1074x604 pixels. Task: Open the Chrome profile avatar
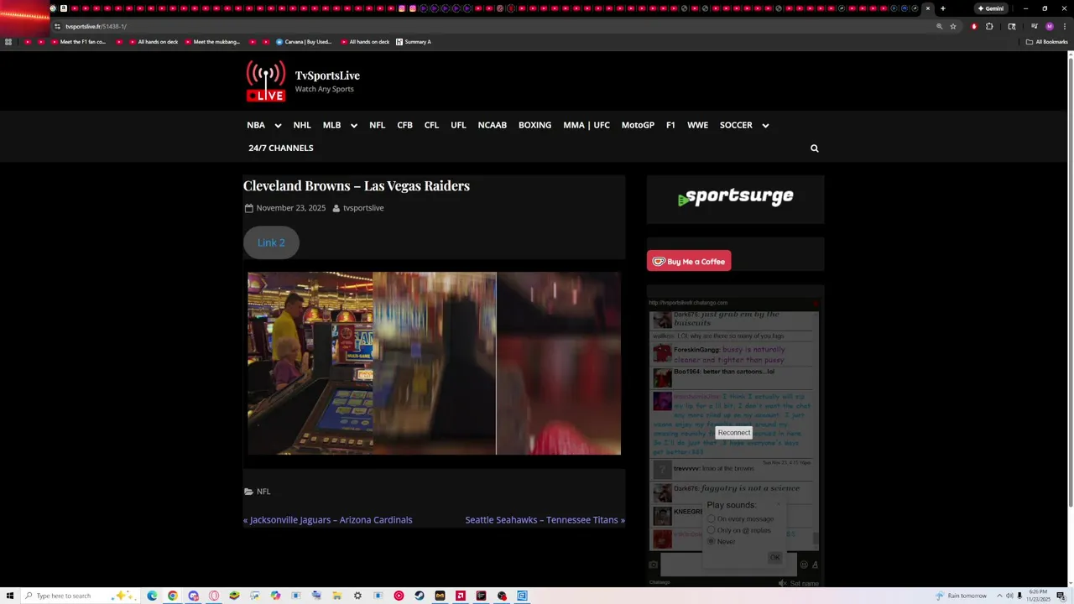click(x=1049, y=26)
